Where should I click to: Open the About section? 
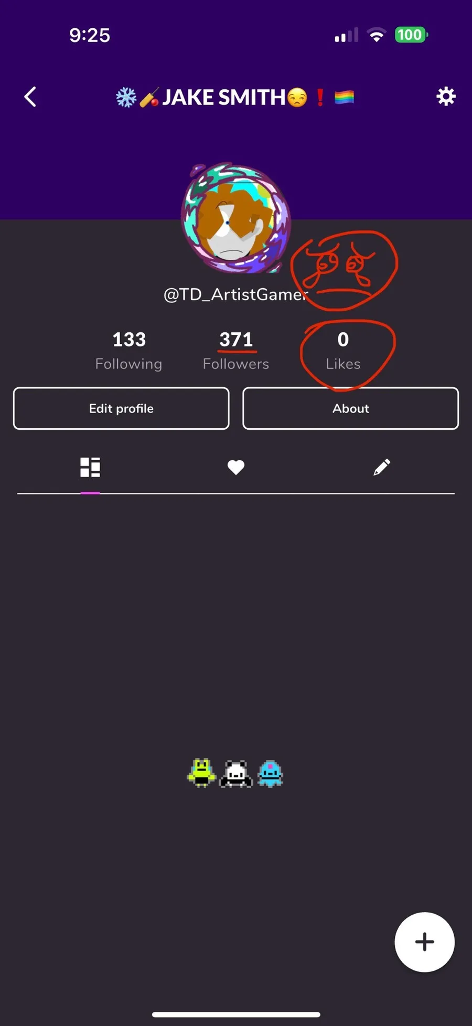pos(350,408)
